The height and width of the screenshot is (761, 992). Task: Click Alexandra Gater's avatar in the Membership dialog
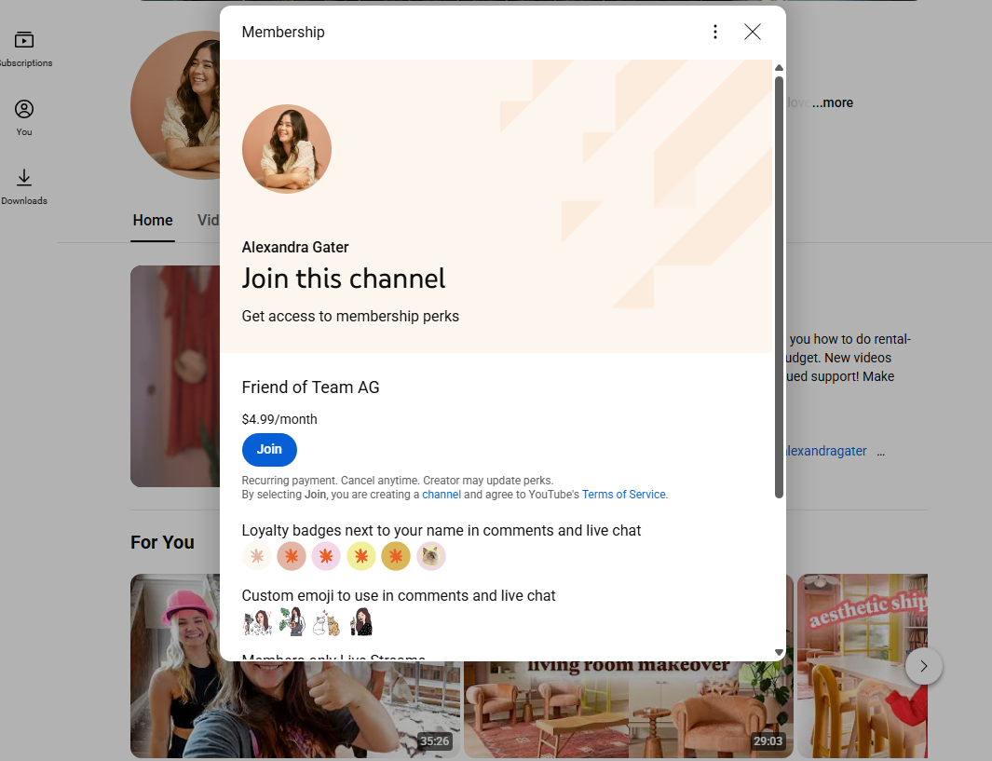click(x=287, y=149)
